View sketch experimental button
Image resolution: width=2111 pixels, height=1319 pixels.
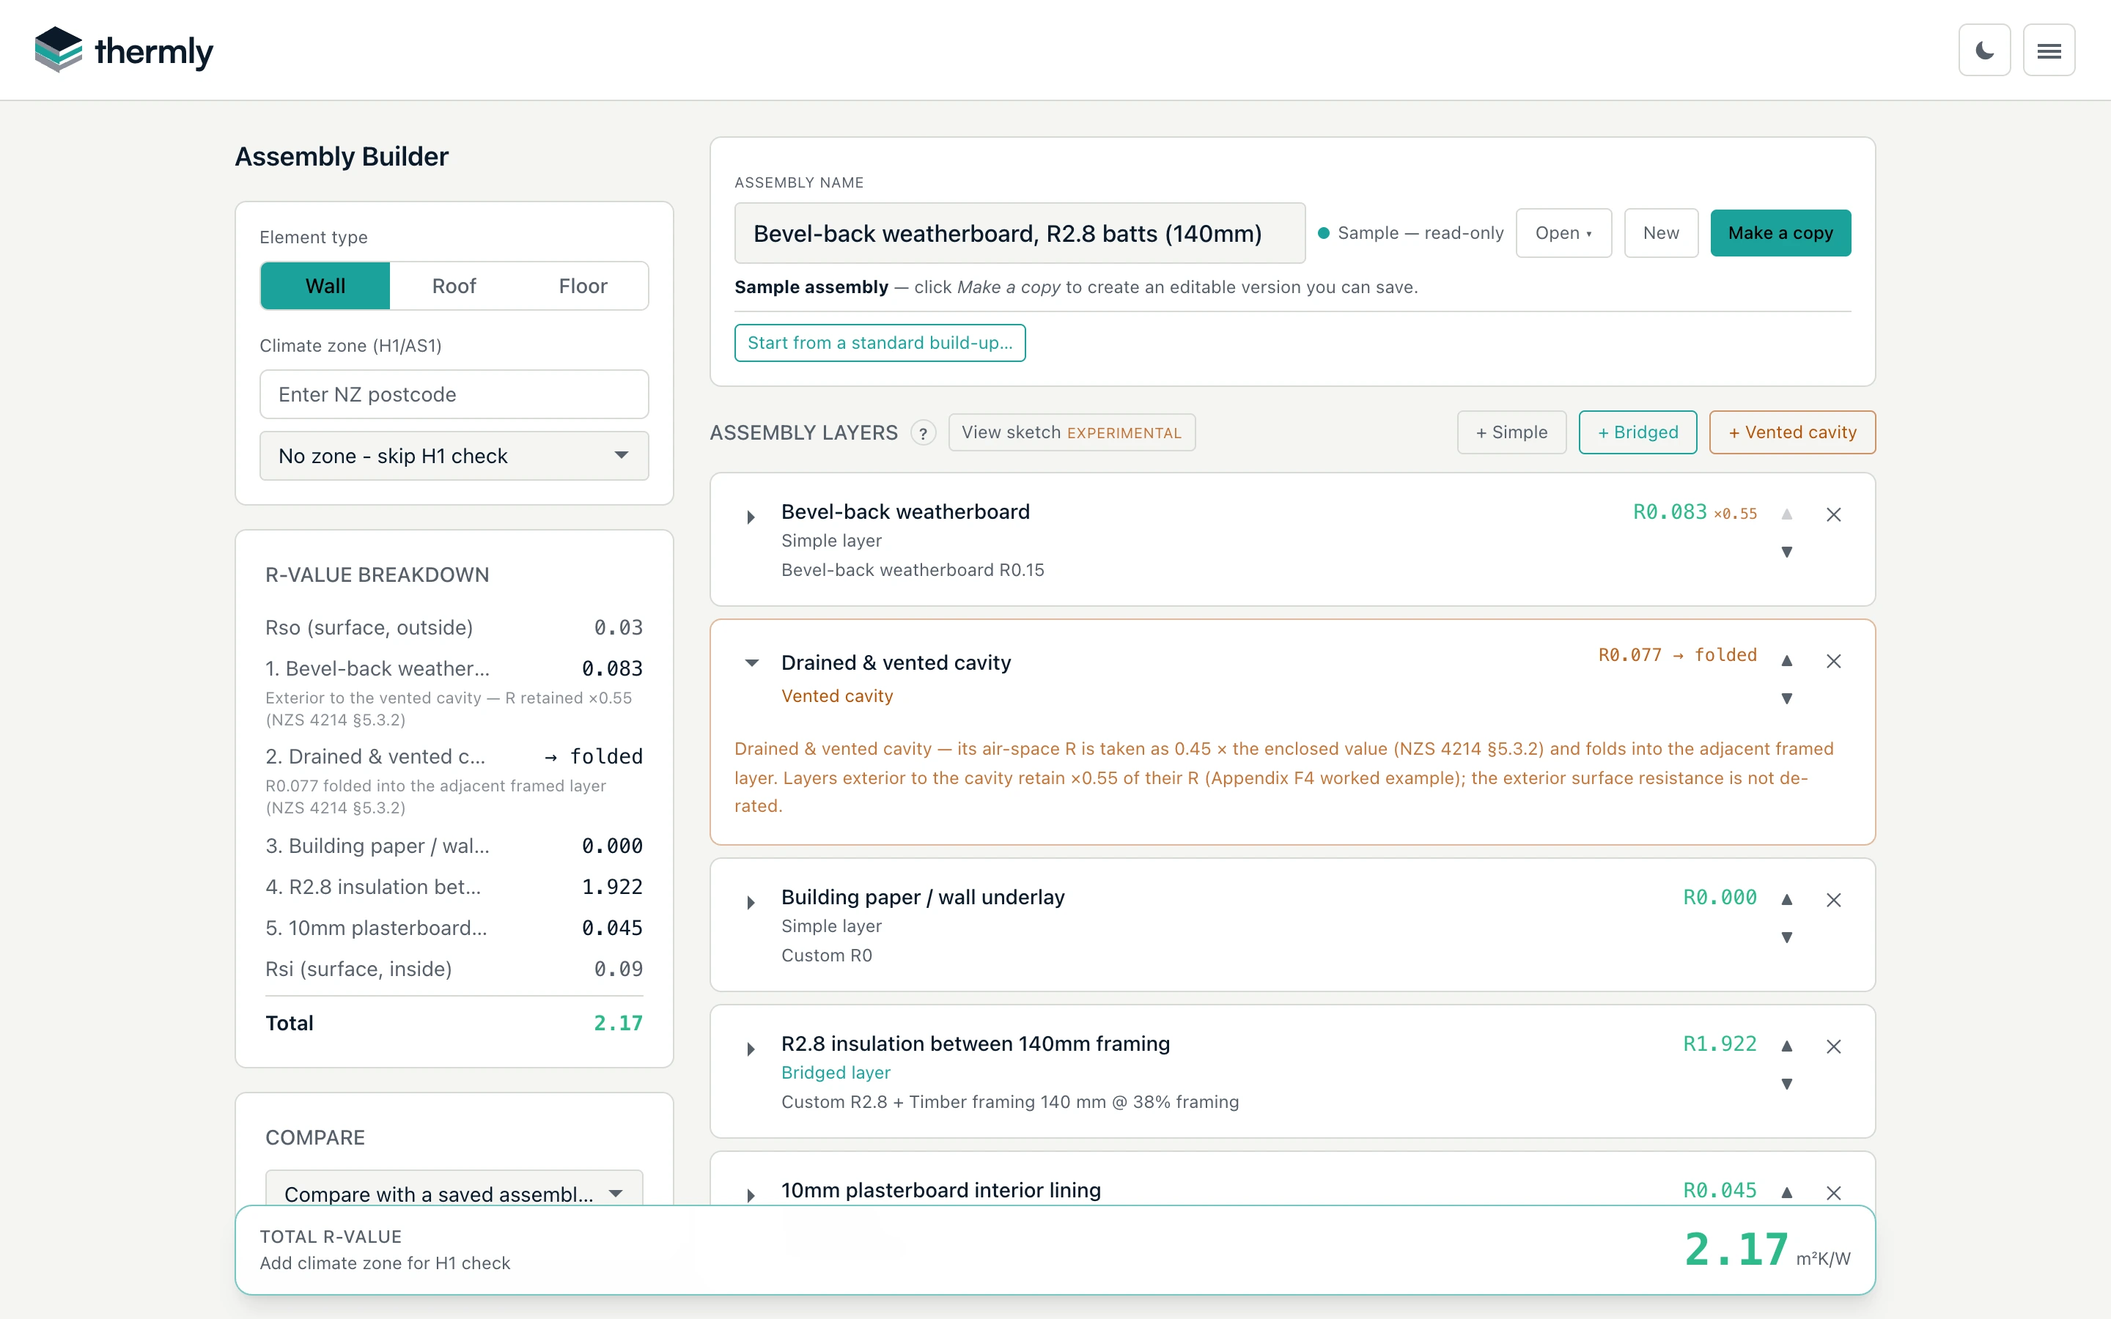coord(1071,432)
